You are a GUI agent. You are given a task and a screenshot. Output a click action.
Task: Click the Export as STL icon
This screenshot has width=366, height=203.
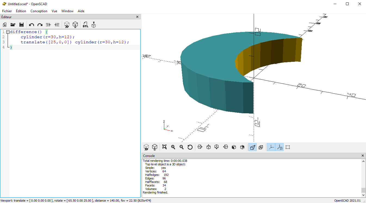(x=85, y=25)
